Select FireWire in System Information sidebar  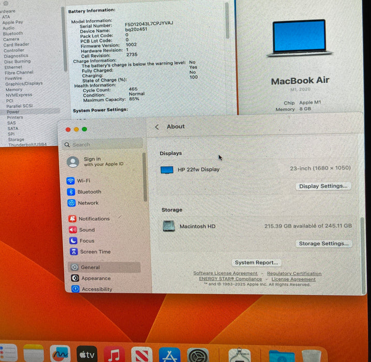pyautogui.click(x=13, y=79)
